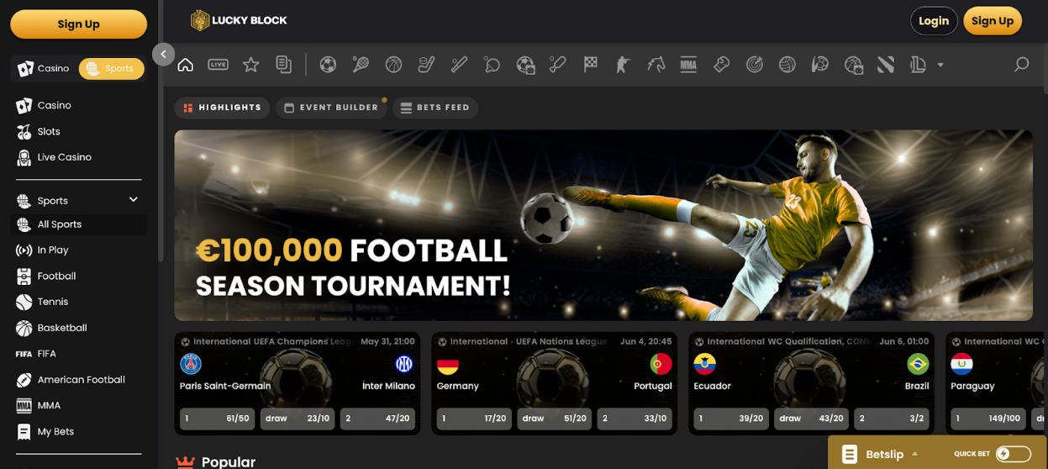Bet on Germany vs Portugal draw 51/20
The width and height of the screenshot is (1048, 469).
pyautogui.click(x=555, y=419)
